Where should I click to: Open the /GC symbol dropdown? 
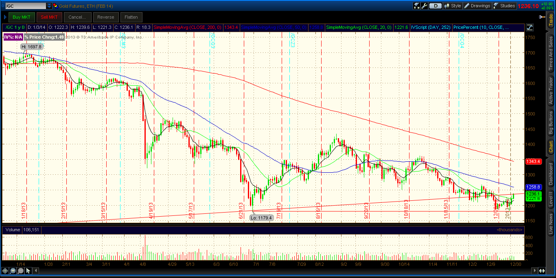coord(49,6)
